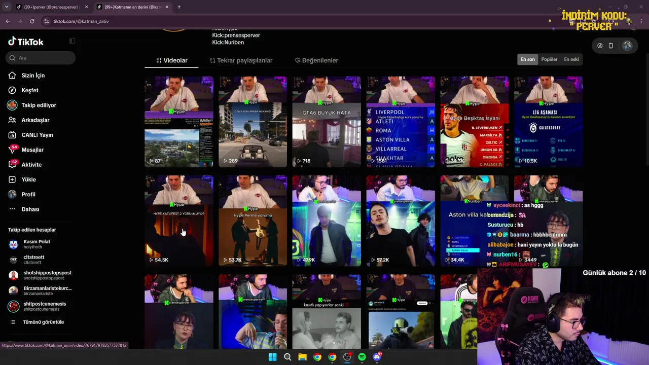The height and width of the screenshot is (365, 649).
Task: Open the Liverpool fixture list video
Action: [x=401, y=122]
